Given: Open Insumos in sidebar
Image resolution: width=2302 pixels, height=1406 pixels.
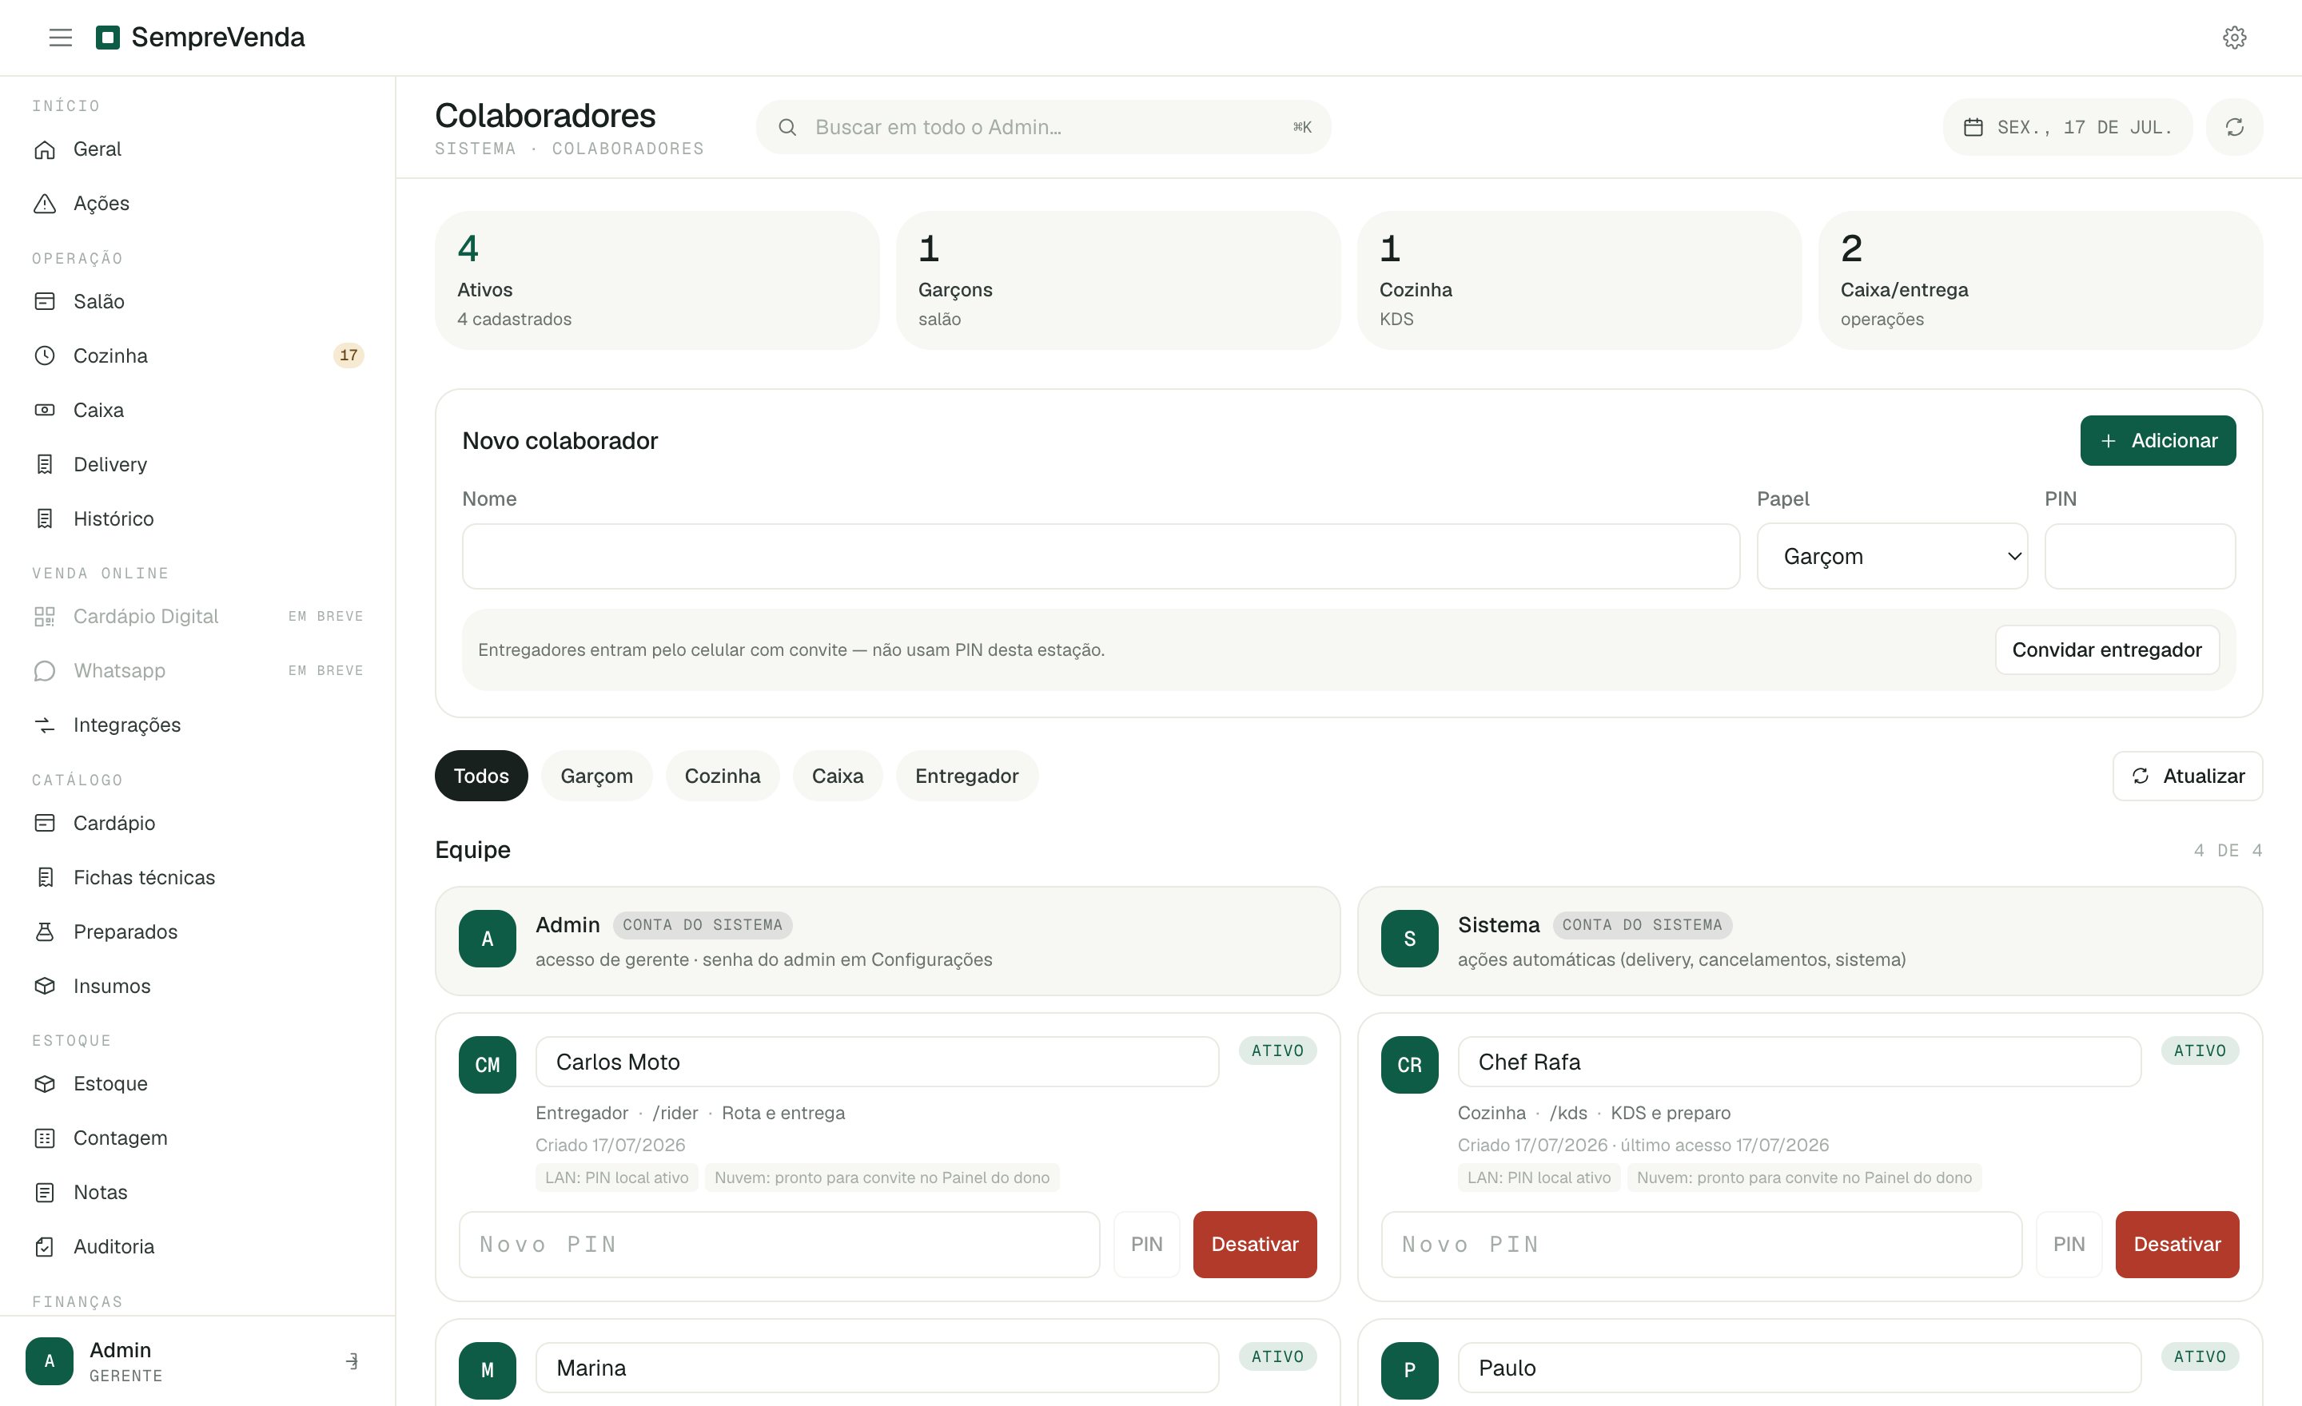Looking at the screenshot, I should pos(197,986).
